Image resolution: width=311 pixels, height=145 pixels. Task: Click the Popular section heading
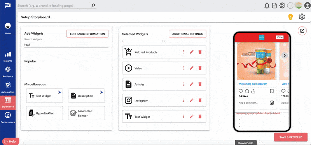pos(30,61)
